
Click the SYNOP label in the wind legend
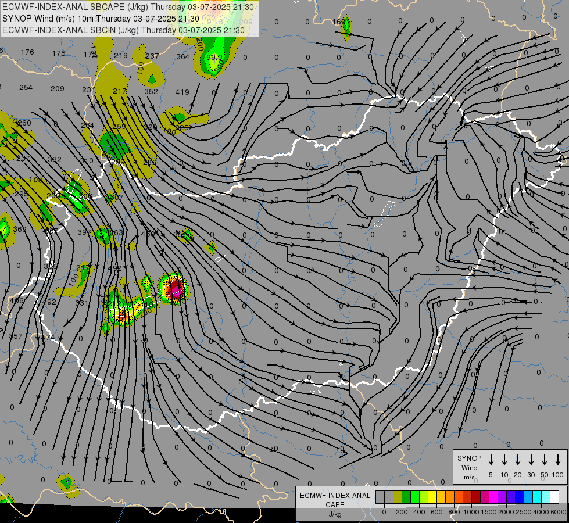coord(469,458)
